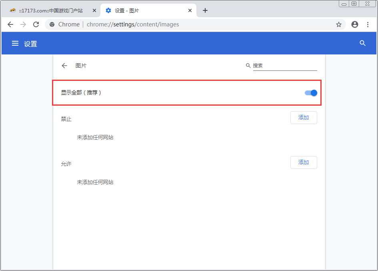The image size is (378, 271).
Task: Click the browser address bar
Action: pyautogui.click(x=180, y=24)
